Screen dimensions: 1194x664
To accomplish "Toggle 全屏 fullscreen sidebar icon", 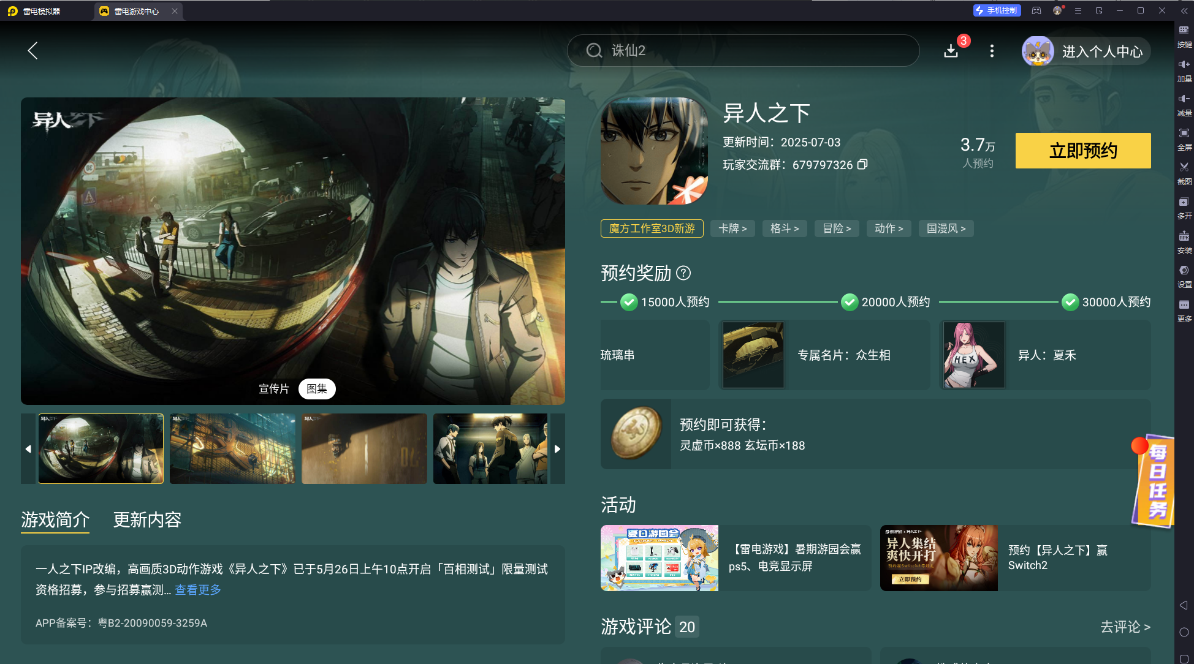I will (x=1184, y=139).
